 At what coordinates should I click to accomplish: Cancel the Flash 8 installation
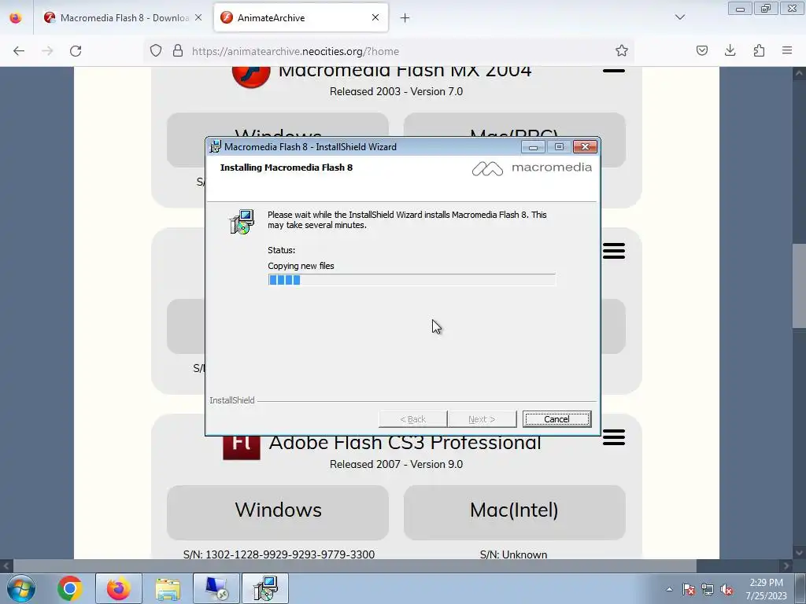tap(556, 419)
